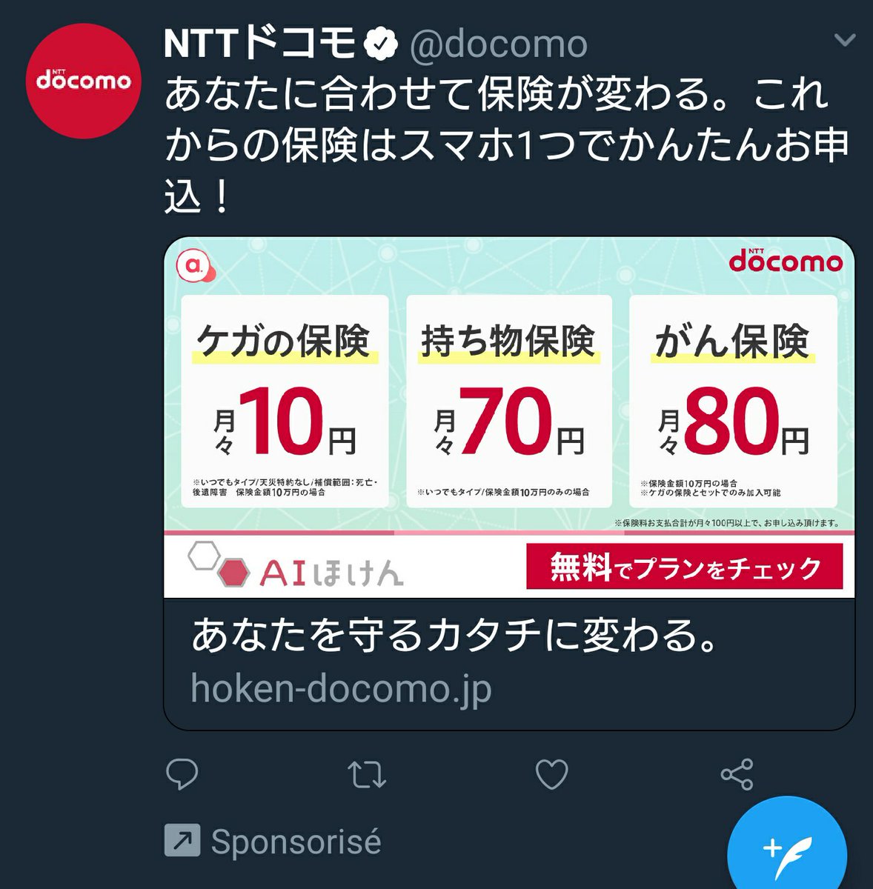Expand tweet options chevron at top right
Viewport: 873px width, 889px height.
(844, 39)
